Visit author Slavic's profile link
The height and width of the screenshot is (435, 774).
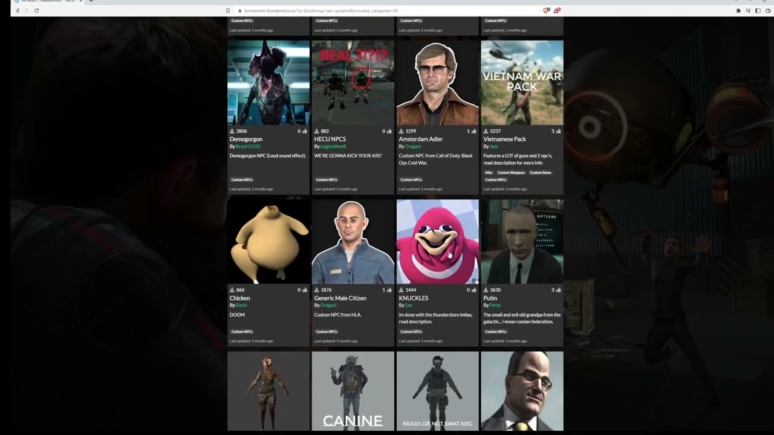[x=241, y=305]
